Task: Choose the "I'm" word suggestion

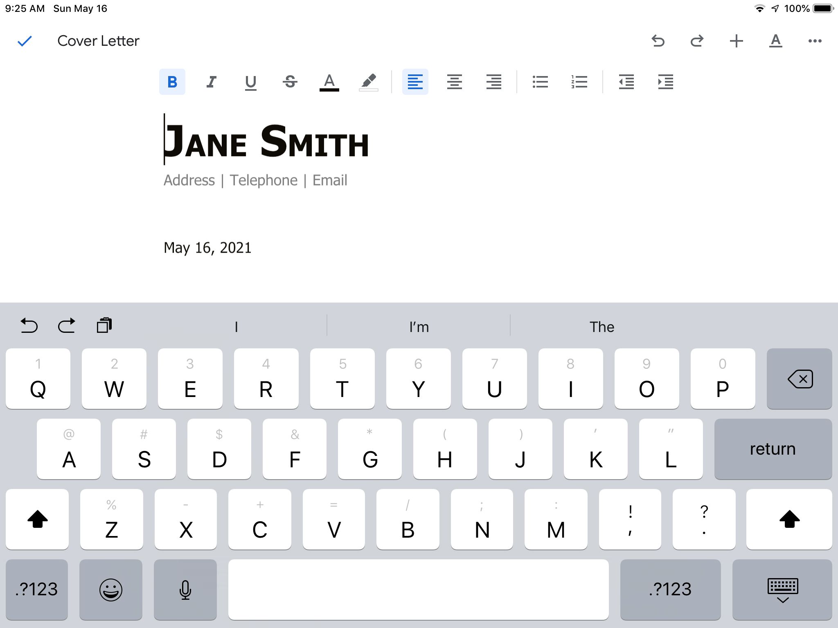Action: [x=419, y=327]
